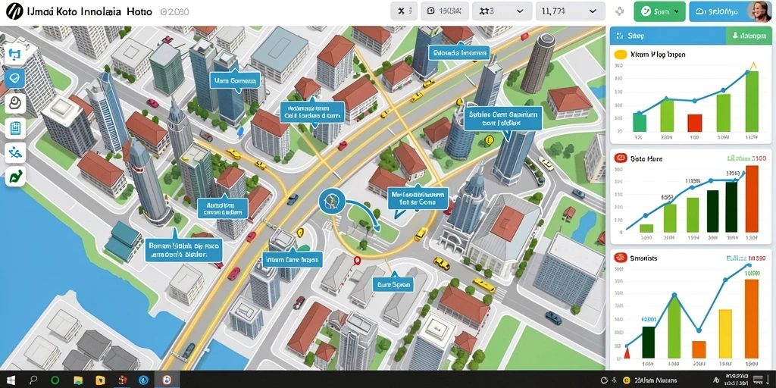776x388 pixels.
Task: Click the highlighted blue sidebar icon
Action: click(15, 78)
